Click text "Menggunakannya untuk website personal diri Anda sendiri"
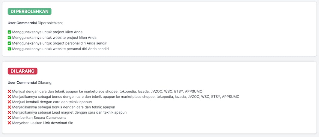 pos(60,49)
